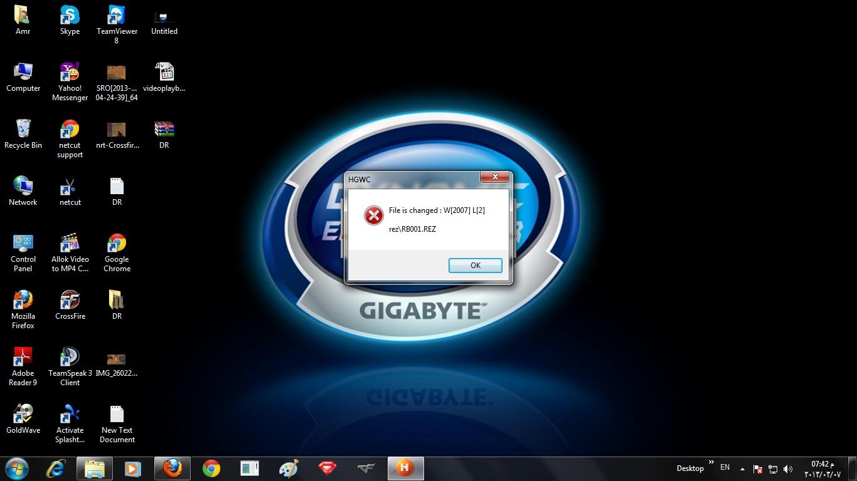Screen dimensions: 857x481
Task: Open the EN input language selector
Action: (x=725, y=467)
